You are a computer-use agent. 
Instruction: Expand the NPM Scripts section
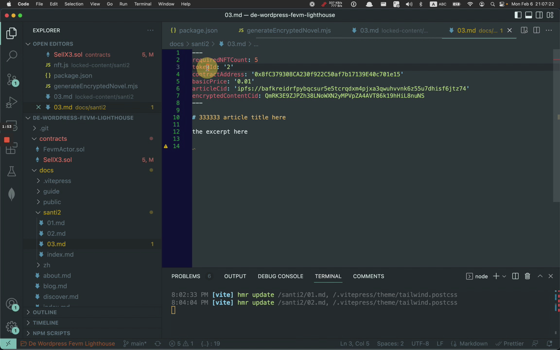click(52, 333)
